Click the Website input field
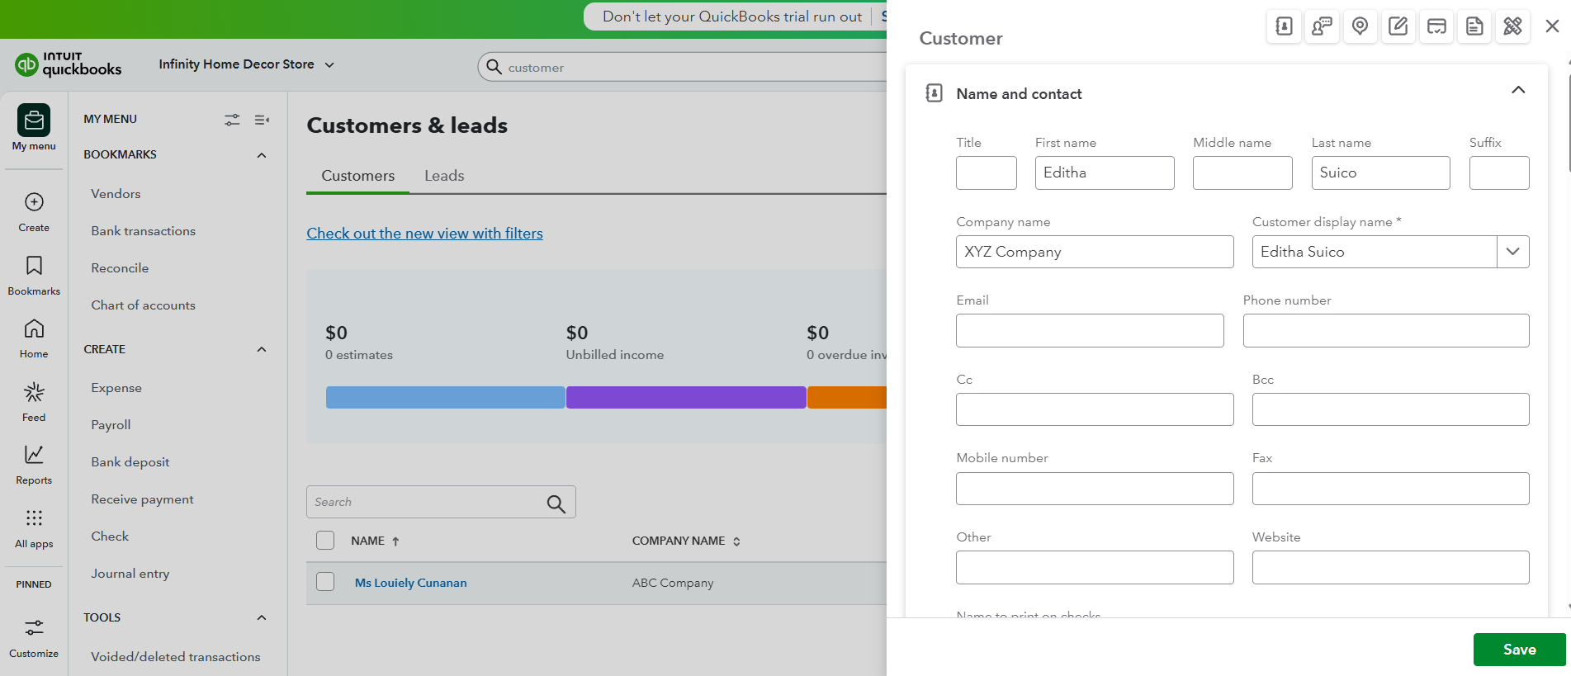The width and height of the screenshot is (1571, 676). pos(1390,567)
